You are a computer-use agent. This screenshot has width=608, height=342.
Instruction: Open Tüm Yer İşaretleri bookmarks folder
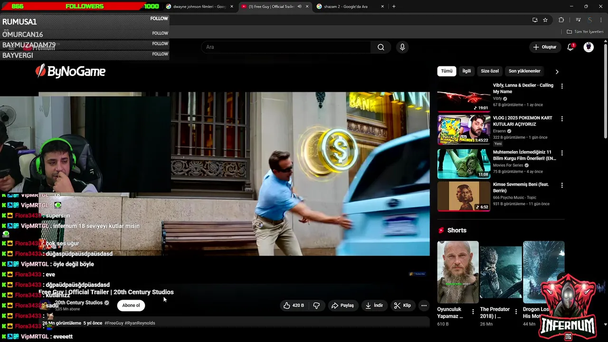point(585,32)
